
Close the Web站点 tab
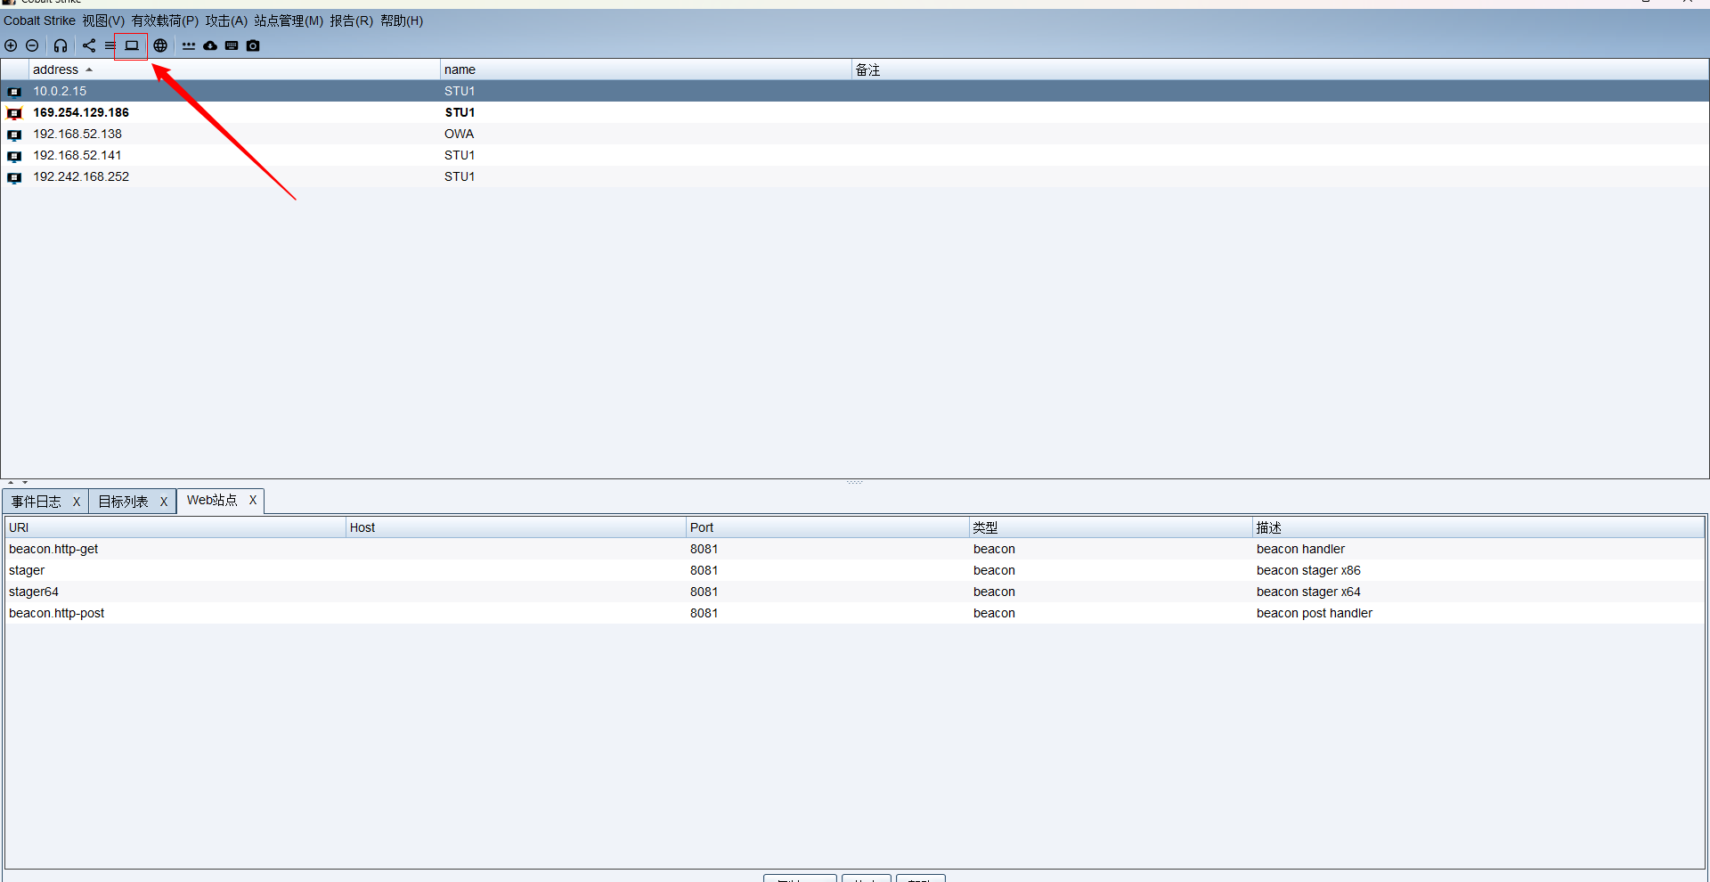point(253,500)
